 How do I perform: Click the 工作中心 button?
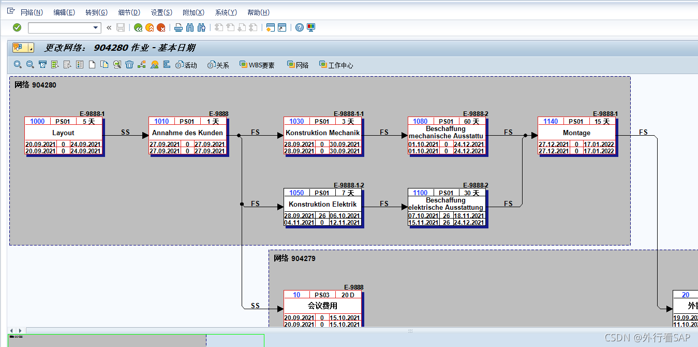(x=336, y=65)
